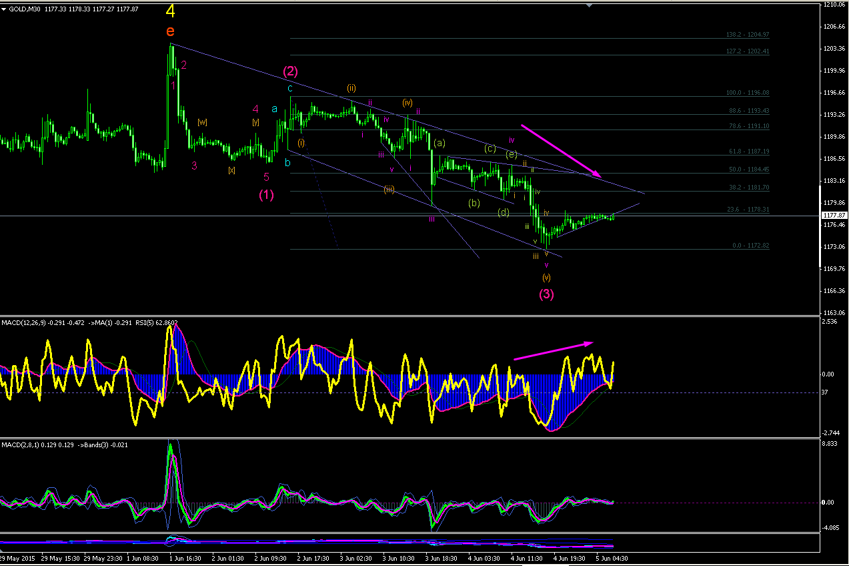Screen dimensions: 849x566
Task: Click the time axis label 2 Jun 17:30
Action: [x=313, y=559]
